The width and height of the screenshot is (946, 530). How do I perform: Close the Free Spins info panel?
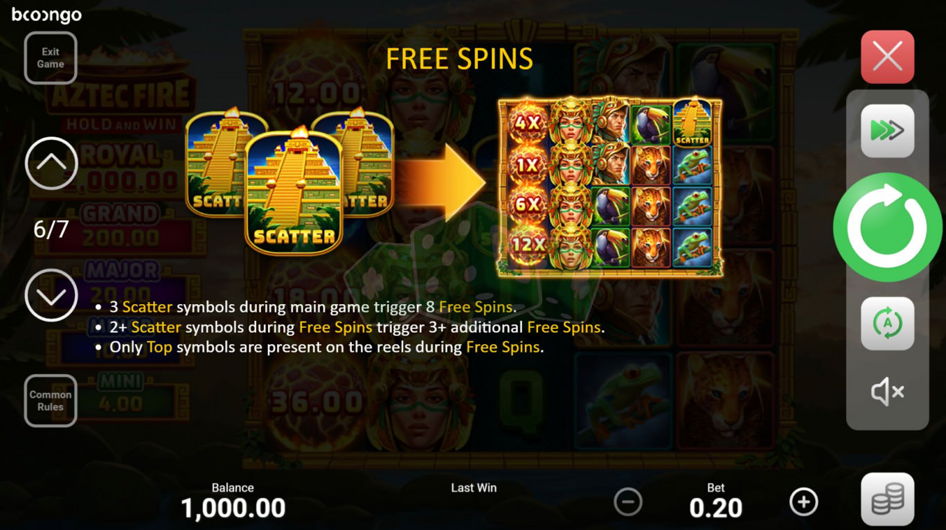[887, 57]
